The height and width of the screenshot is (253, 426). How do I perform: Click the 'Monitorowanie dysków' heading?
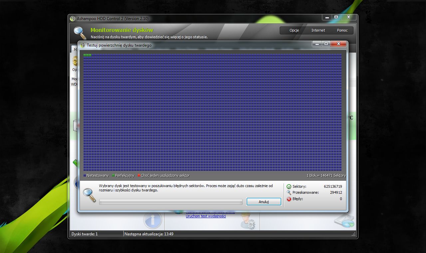(x=122, y=30)
